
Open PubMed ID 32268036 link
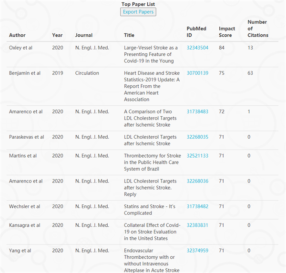(x=197, y=181)
